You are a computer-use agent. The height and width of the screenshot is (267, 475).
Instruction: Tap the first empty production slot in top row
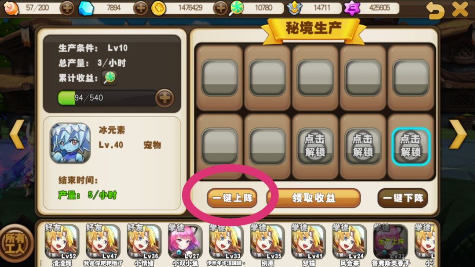(219, 78)
